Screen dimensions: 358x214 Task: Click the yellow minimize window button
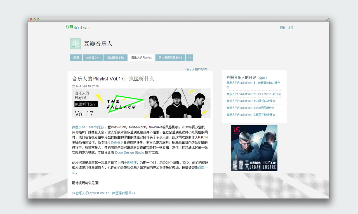coord(35,20)
